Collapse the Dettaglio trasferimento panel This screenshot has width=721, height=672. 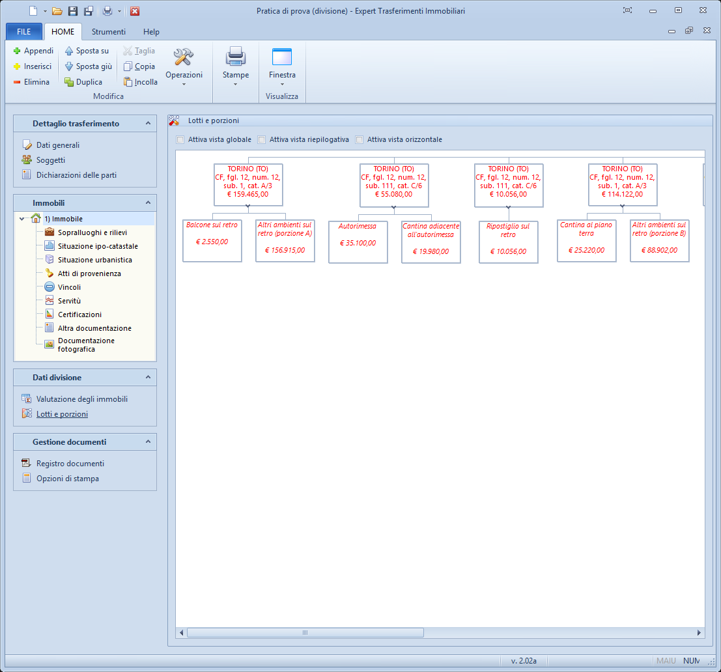pos(148,123)
